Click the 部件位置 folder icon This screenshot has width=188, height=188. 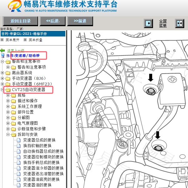[x=13, y=112]
